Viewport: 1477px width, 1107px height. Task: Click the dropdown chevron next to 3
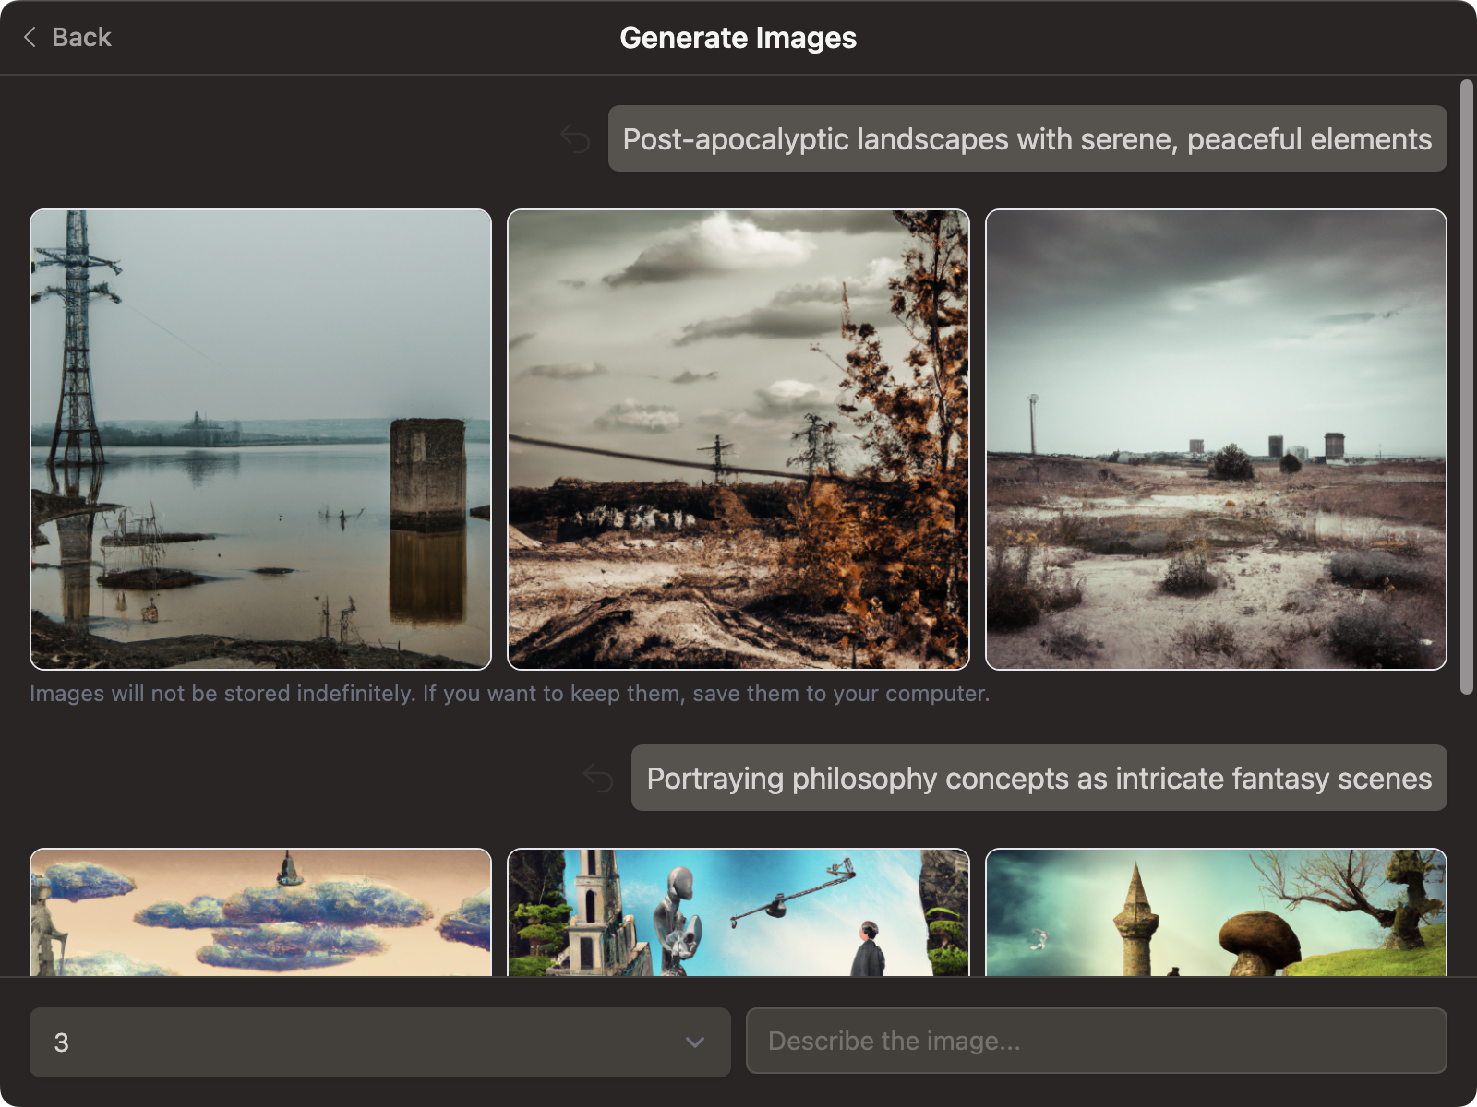(695, 1042)
